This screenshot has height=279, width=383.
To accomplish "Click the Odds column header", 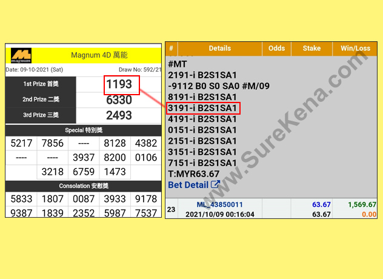I will coord(276,48).
